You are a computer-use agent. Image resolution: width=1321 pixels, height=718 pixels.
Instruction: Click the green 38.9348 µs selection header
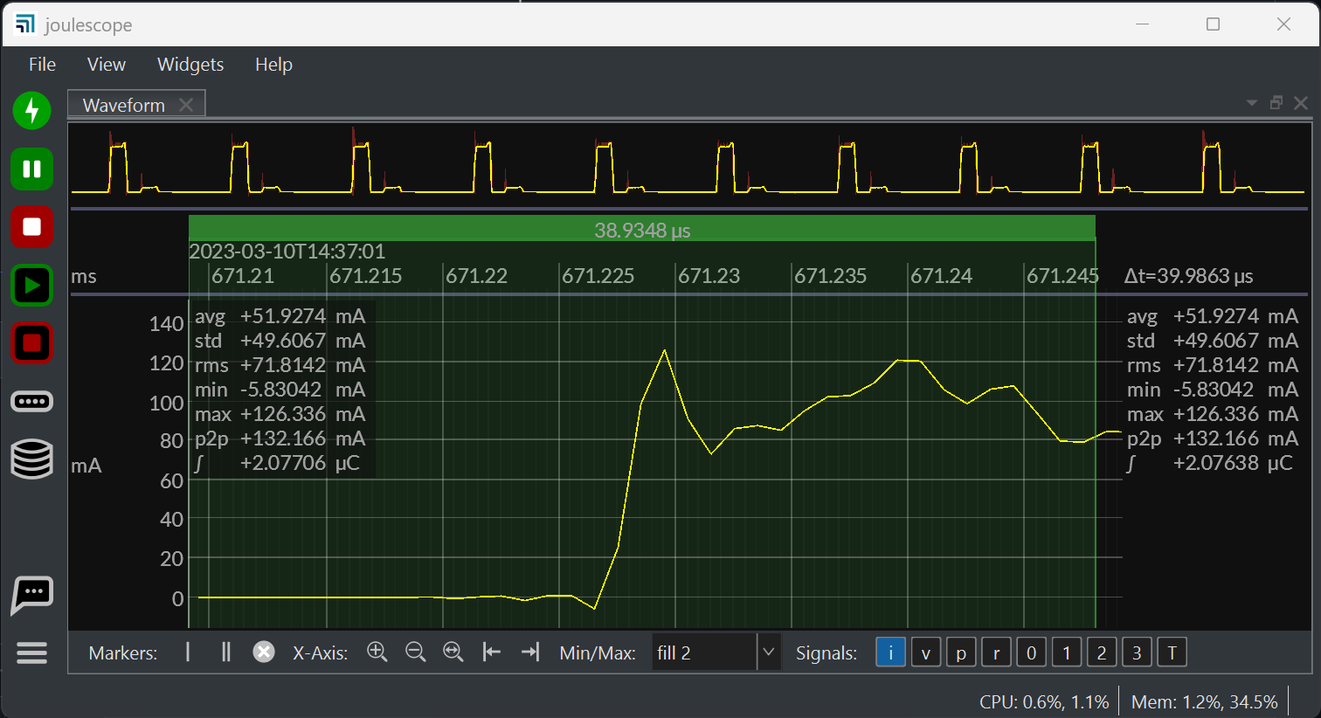tap(642, 229)
